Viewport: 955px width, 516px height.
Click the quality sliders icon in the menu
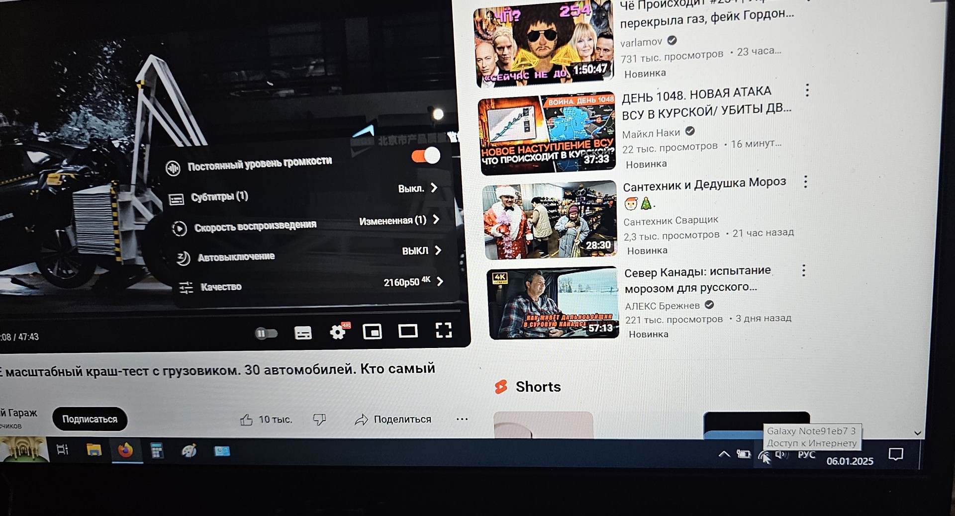click(x=186, y=288)
